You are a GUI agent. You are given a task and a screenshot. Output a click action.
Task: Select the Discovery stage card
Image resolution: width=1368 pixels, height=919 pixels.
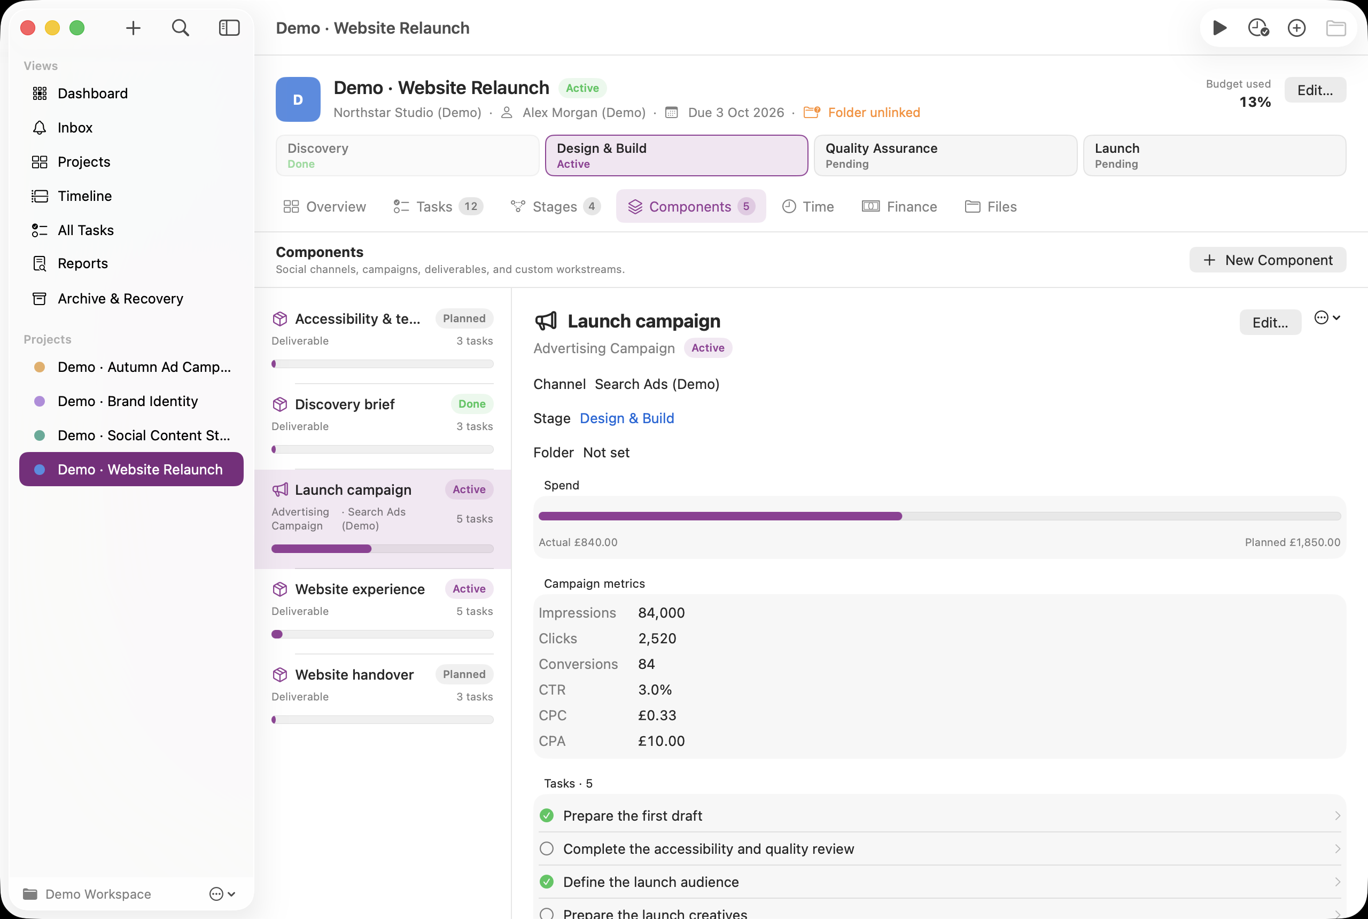click(407, 155)
